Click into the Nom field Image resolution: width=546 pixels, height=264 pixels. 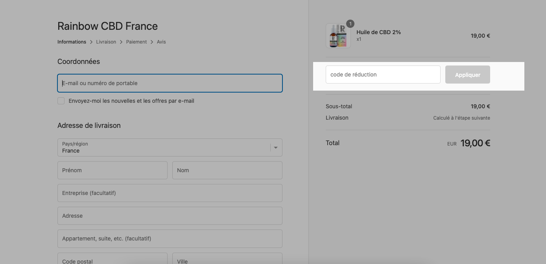point(227,170)
